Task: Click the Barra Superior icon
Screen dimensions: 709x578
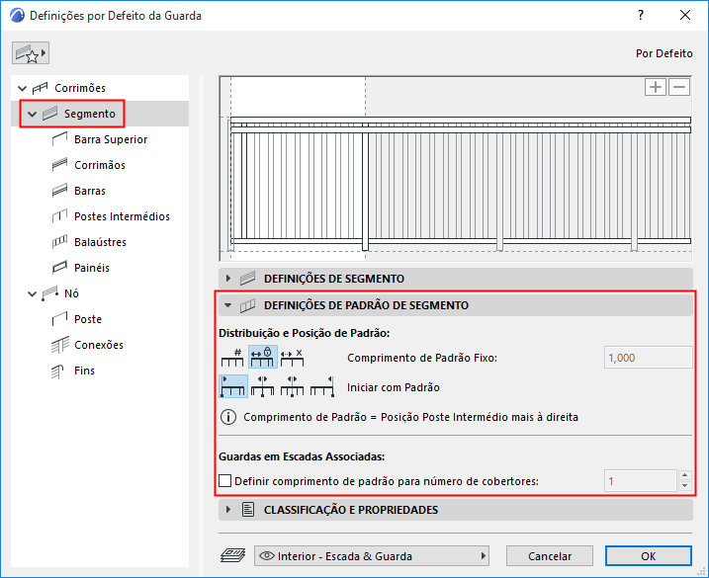Action: [x=59, y=139]
